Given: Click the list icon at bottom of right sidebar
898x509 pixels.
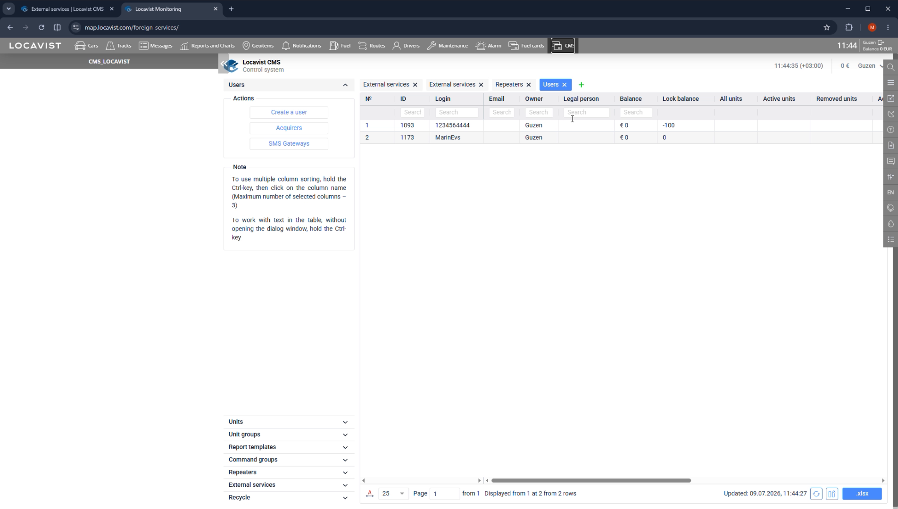Looking at the screenshot, I should click(x=890, y=239).
